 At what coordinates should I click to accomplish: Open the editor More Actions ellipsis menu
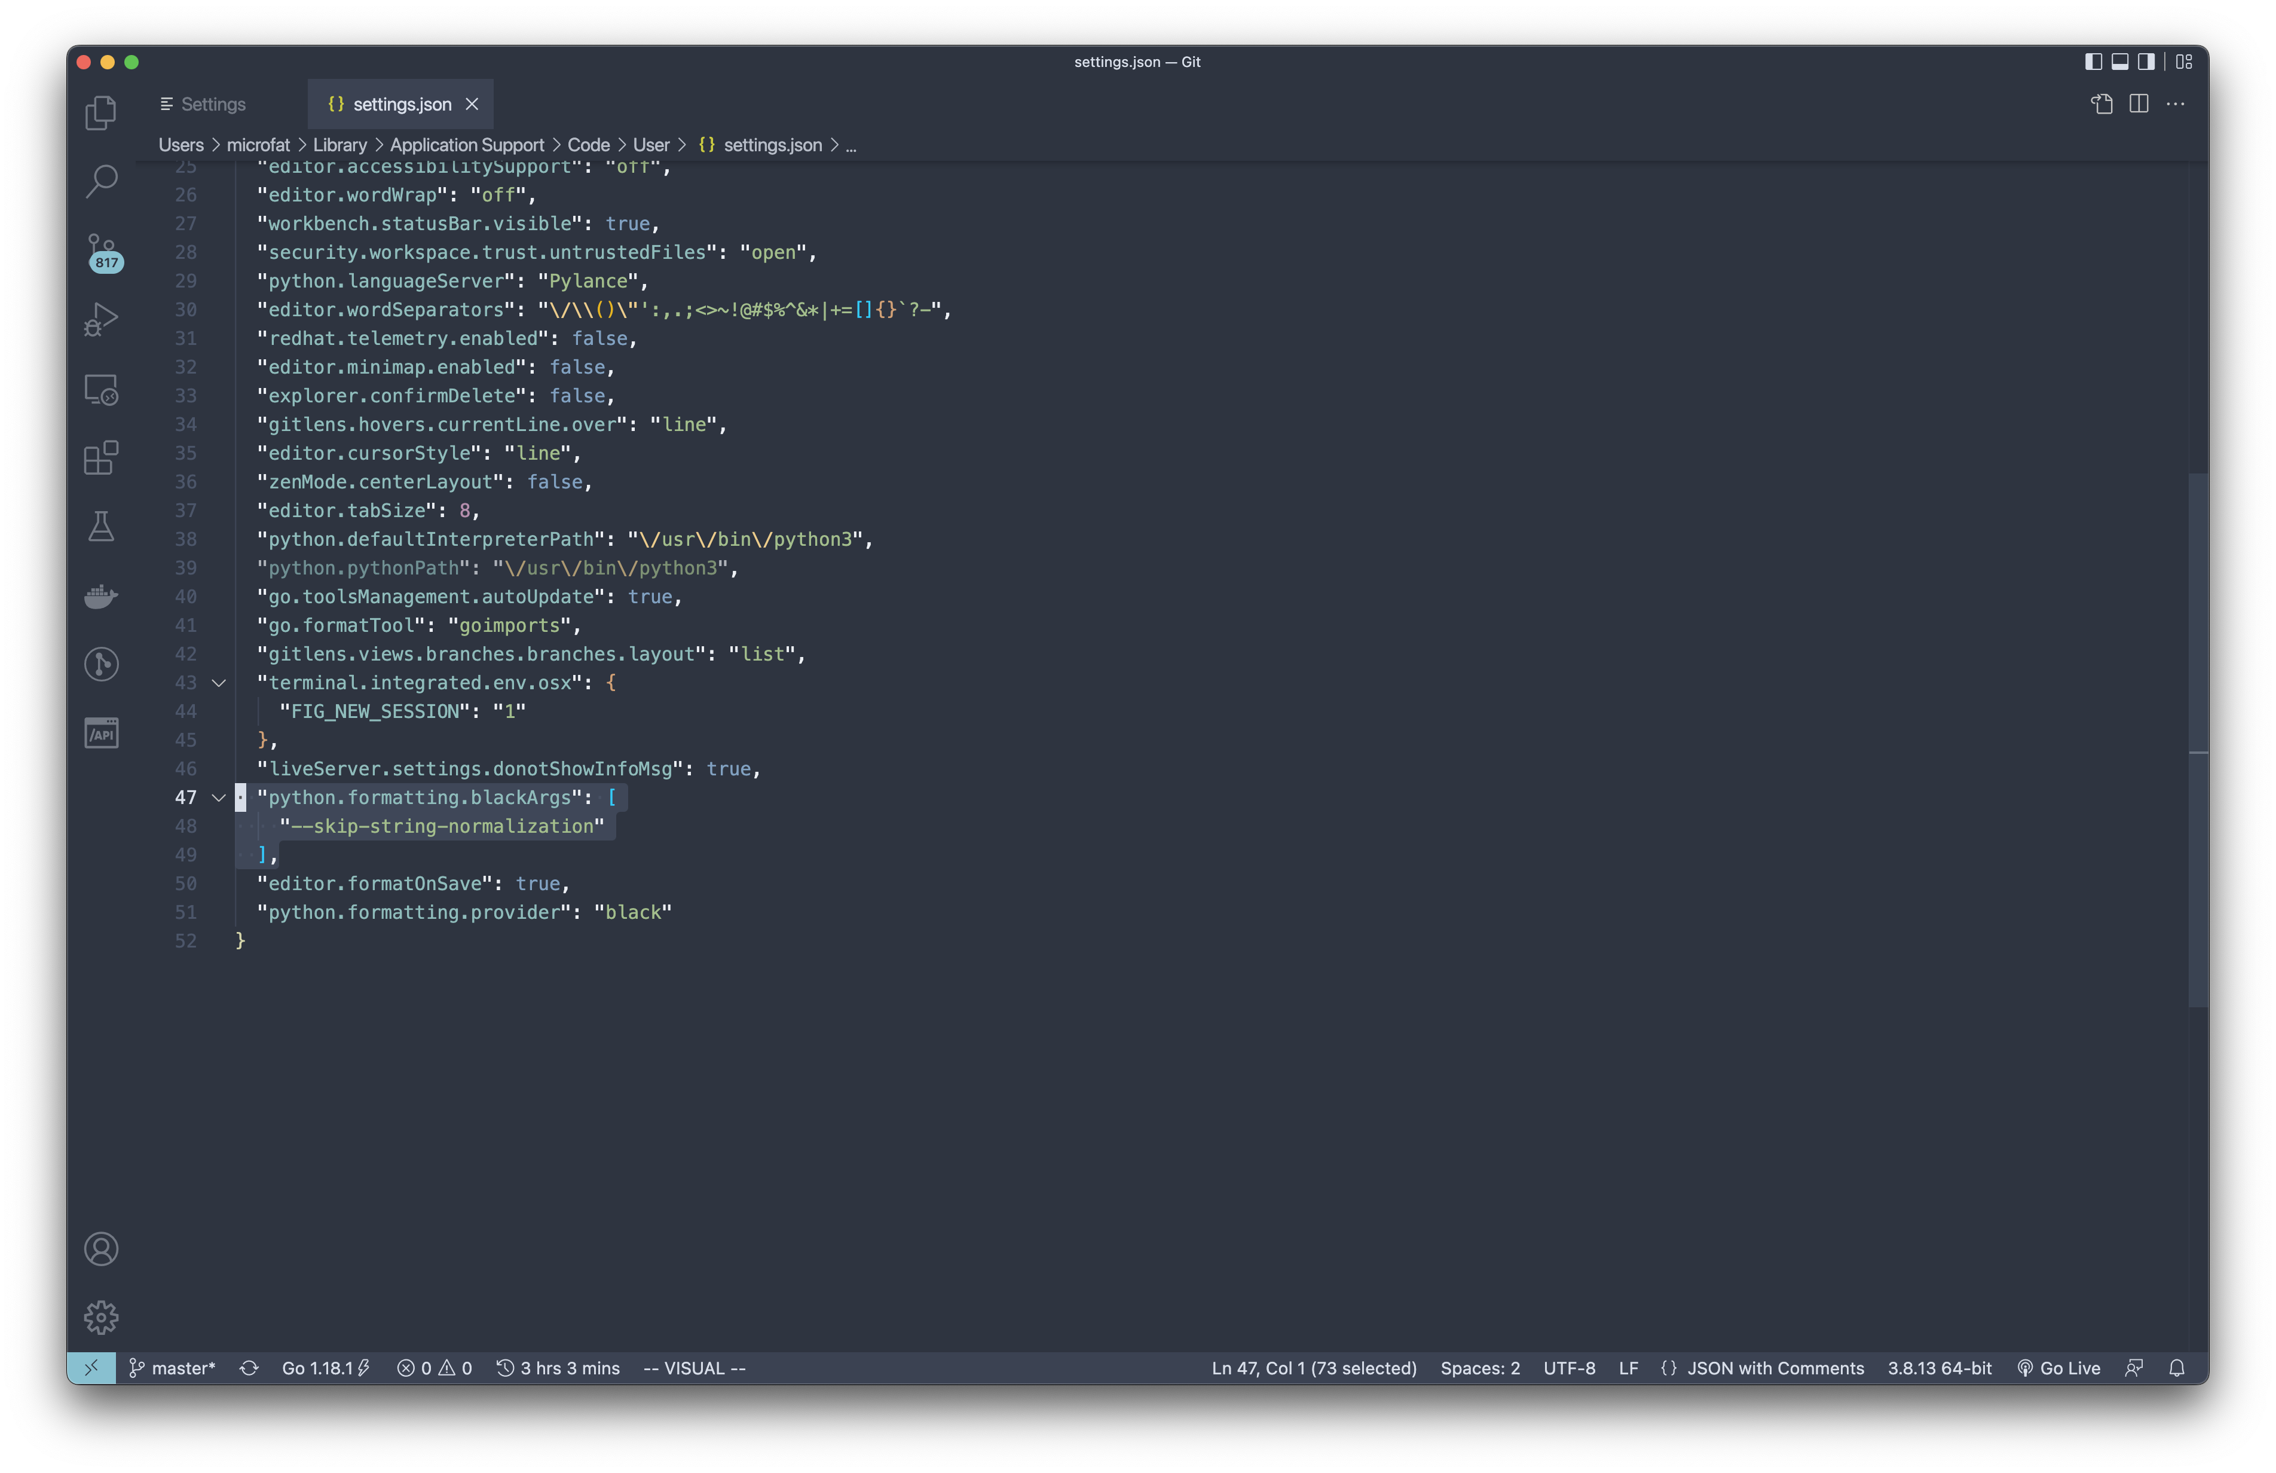pos(2176,104)
